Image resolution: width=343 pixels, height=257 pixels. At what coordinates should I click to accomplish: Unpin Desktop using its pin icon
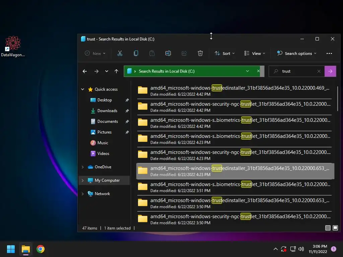[x=127, y=100]
